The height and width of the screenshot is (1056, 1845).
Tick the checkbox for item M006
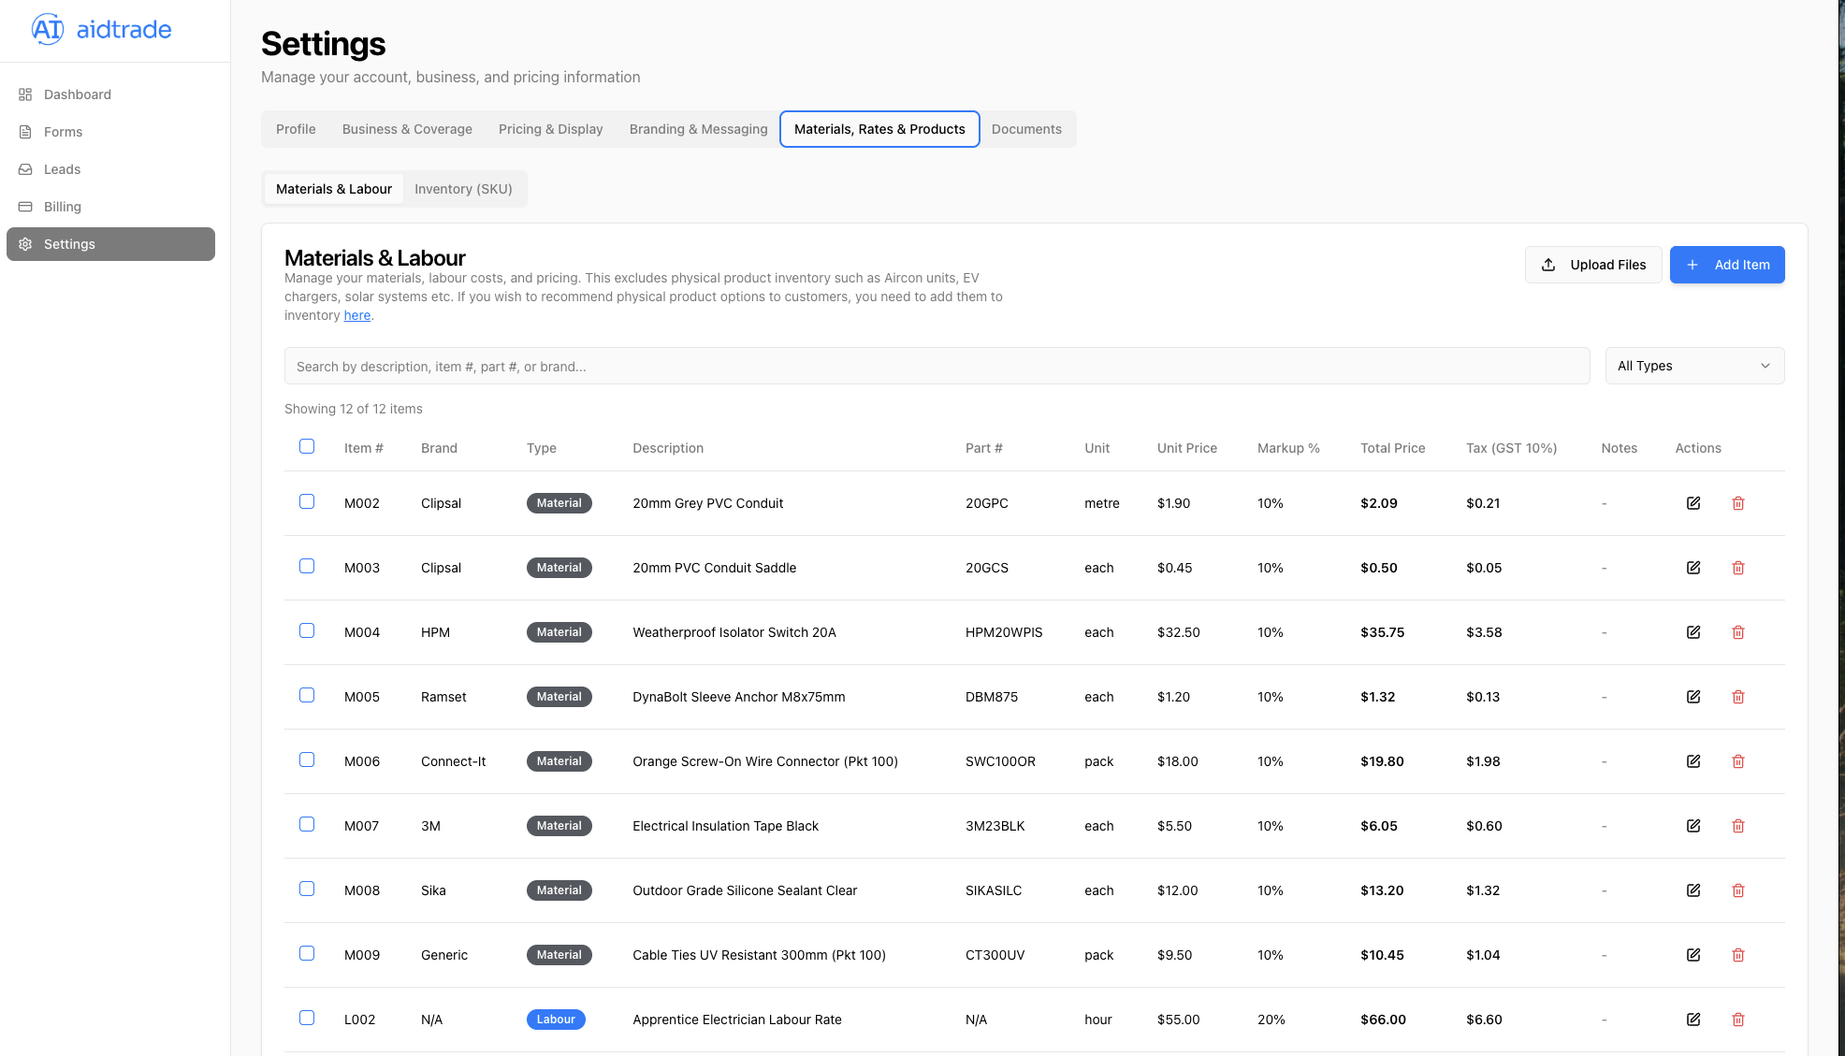(x=307, y=759)
